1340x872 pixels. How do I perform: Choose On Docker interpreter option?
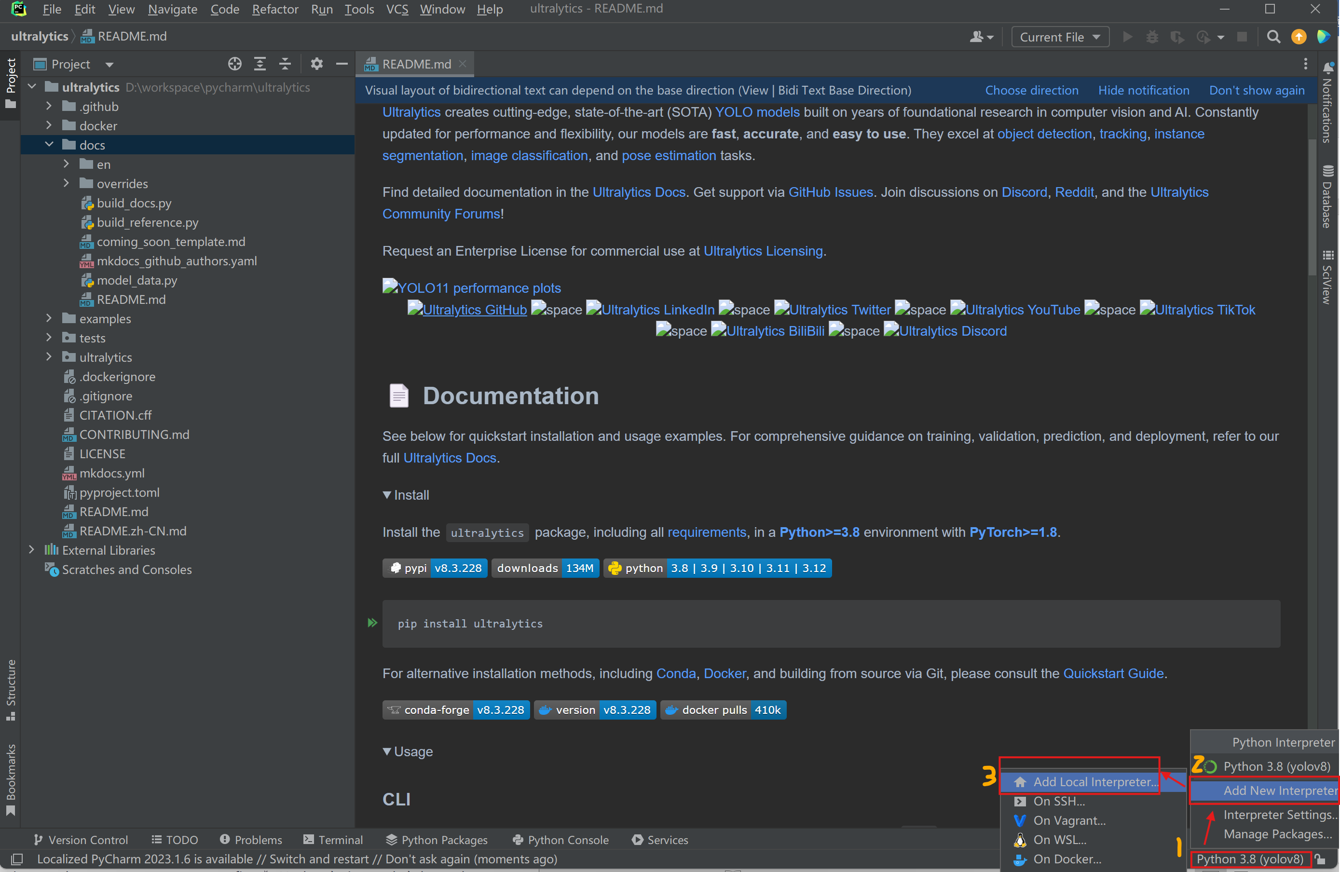(x=1094, y=858)
